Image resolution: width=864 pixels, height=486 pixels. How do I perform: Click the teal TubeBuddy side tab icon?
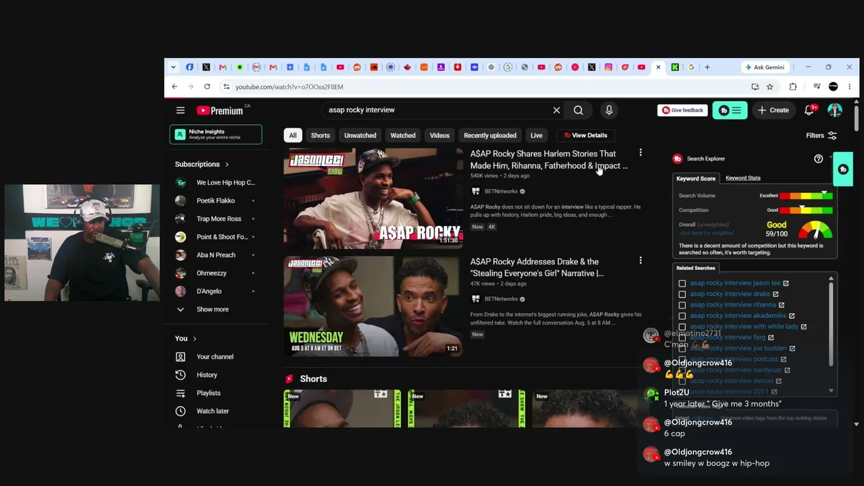click(x=843, y=169)
